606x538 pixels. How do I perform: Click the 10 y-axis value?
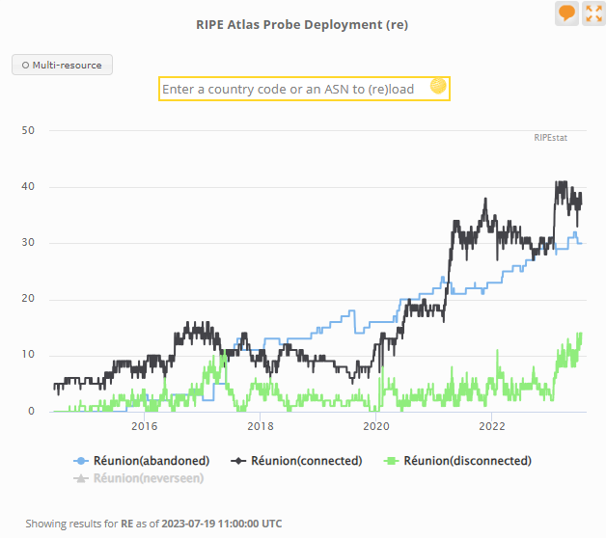(x=28, y=355)
